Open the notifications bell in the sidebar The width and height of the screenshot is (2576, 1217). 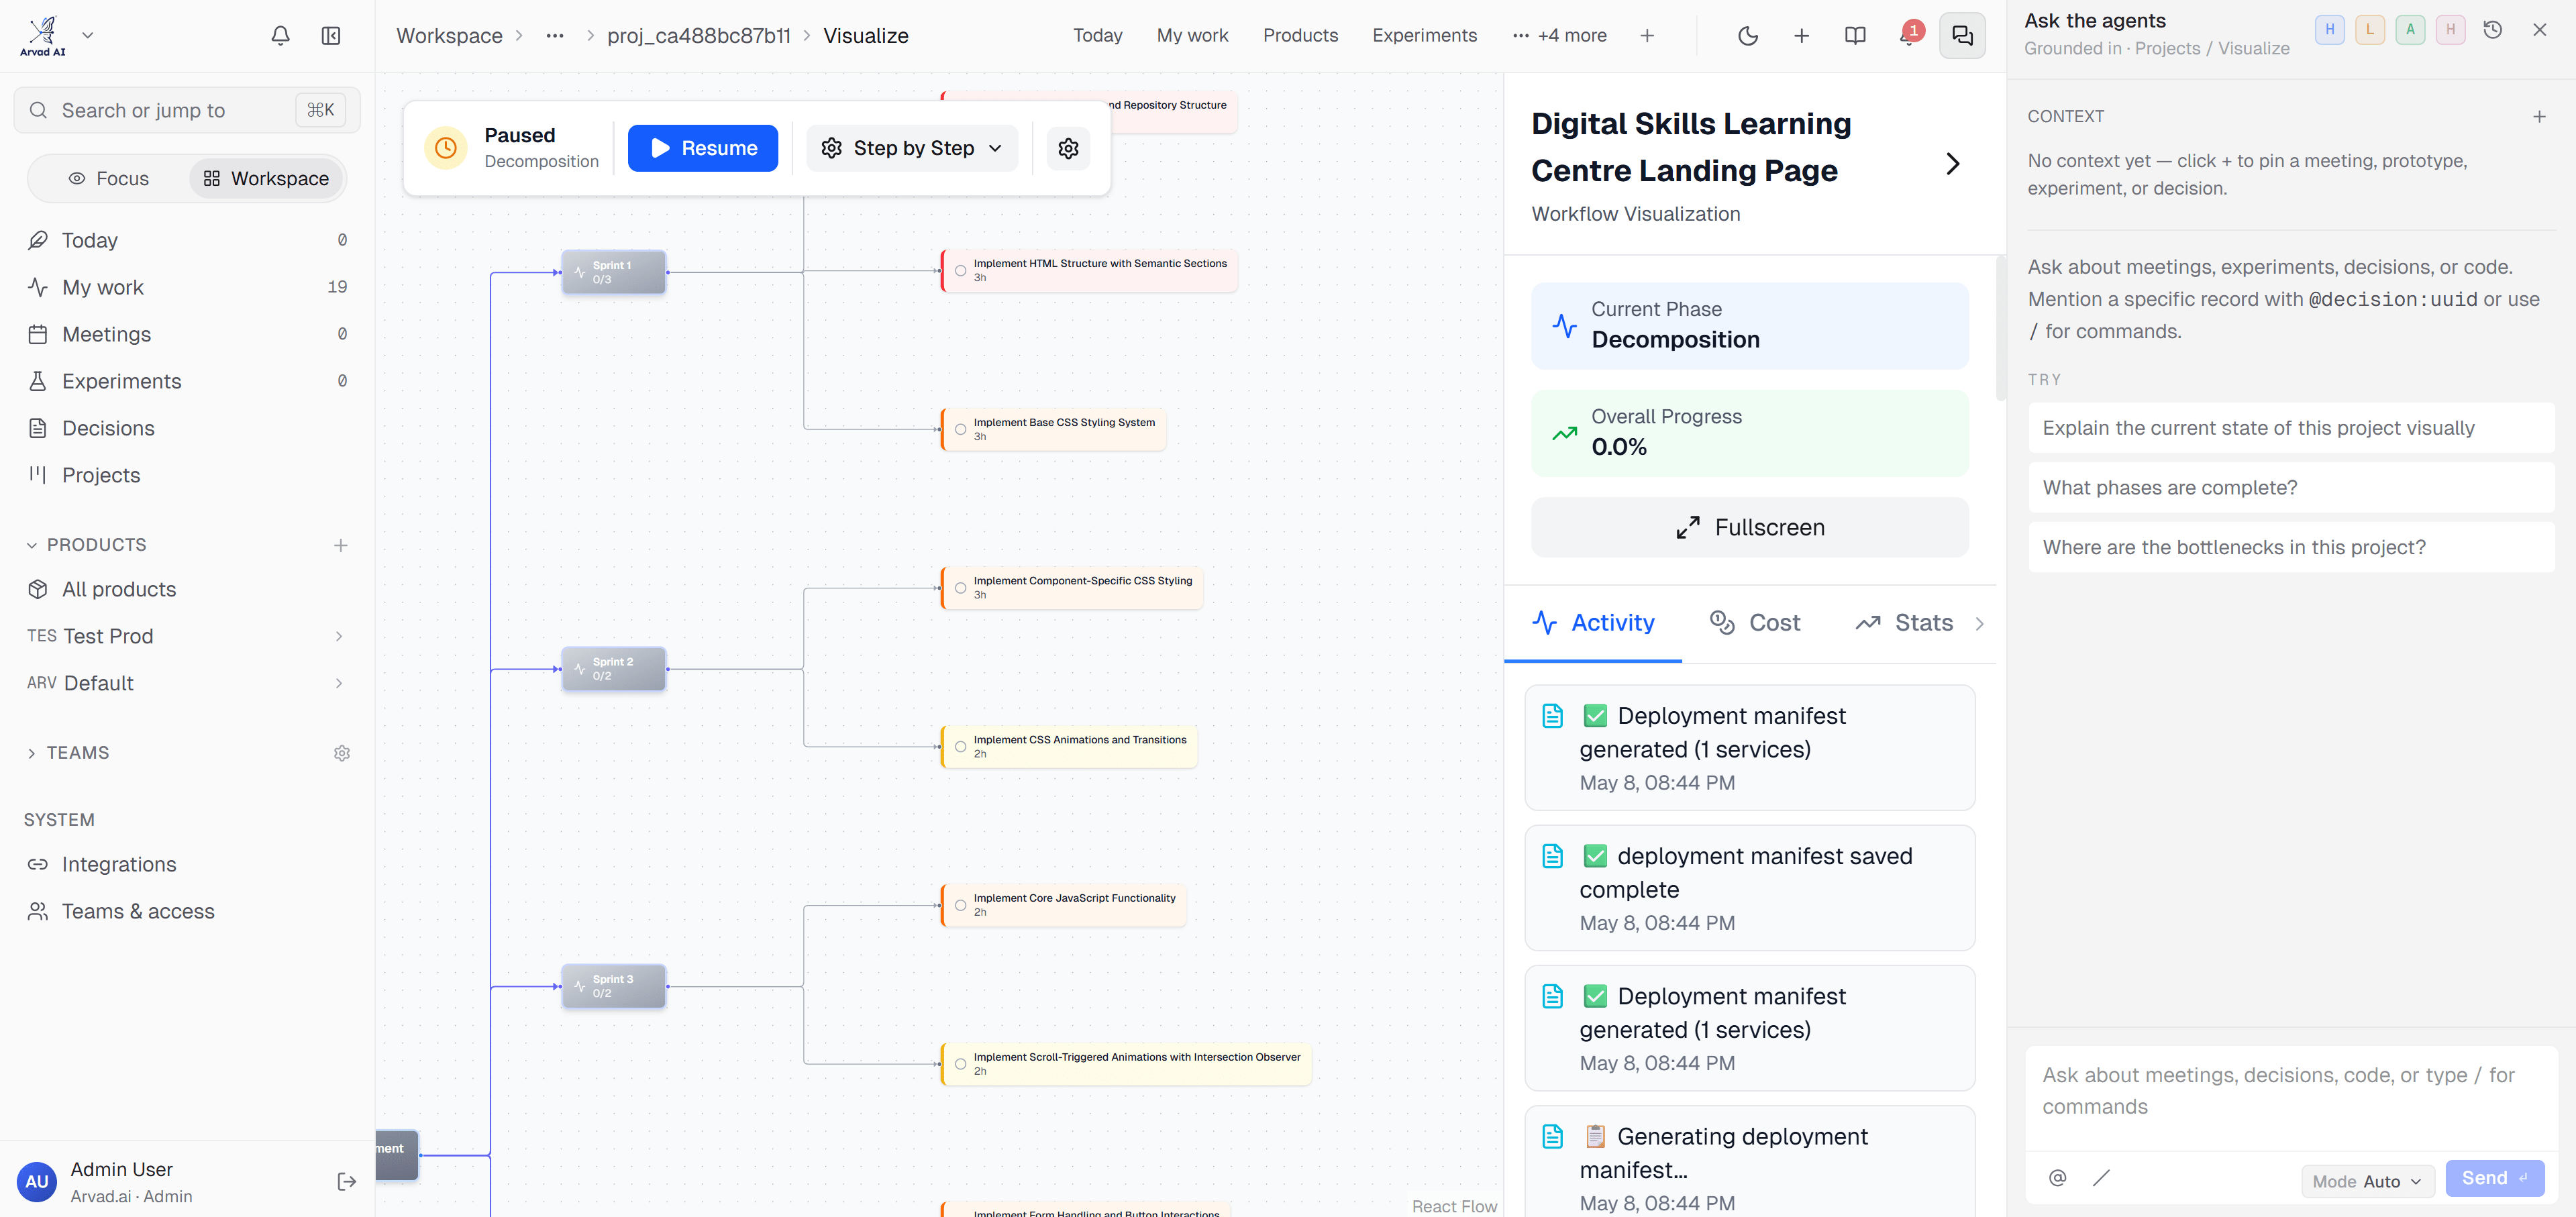280,36
